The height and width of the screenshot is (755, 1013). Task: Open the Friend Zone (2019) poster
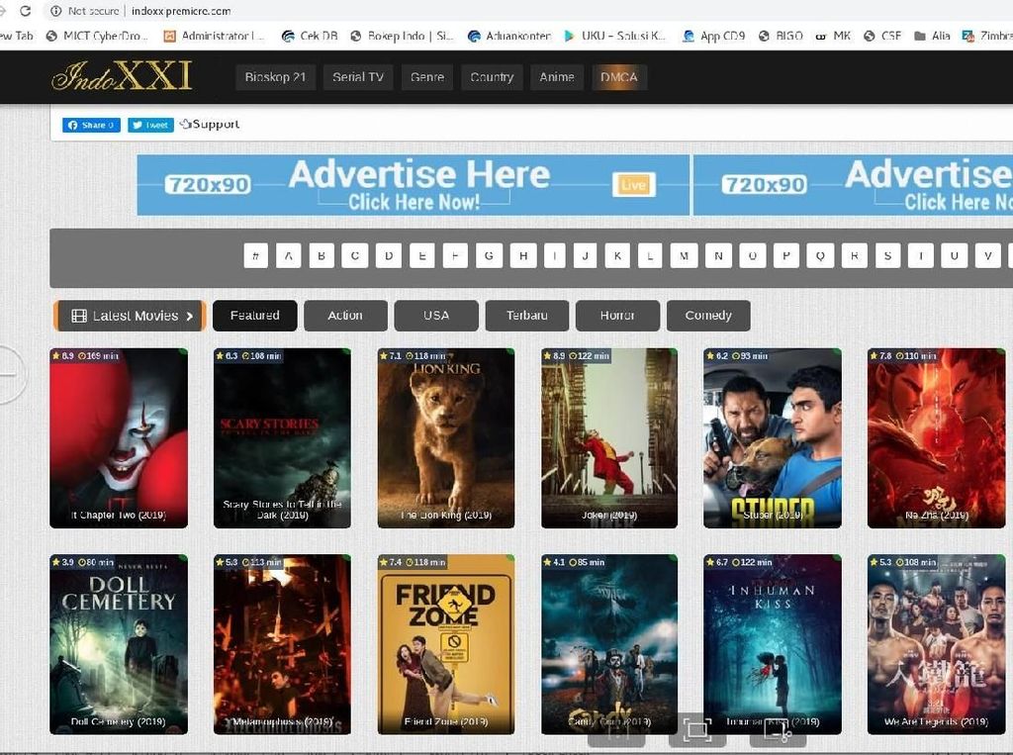(446, 644)
